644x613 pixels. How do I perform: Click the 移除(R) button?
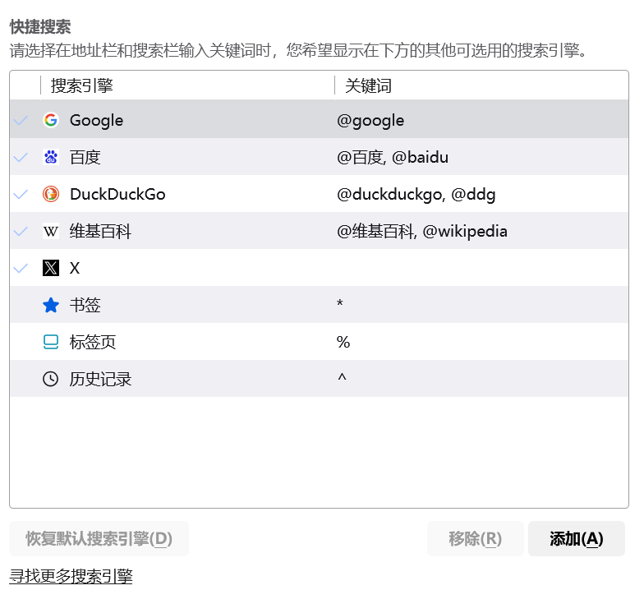[475, 539]
